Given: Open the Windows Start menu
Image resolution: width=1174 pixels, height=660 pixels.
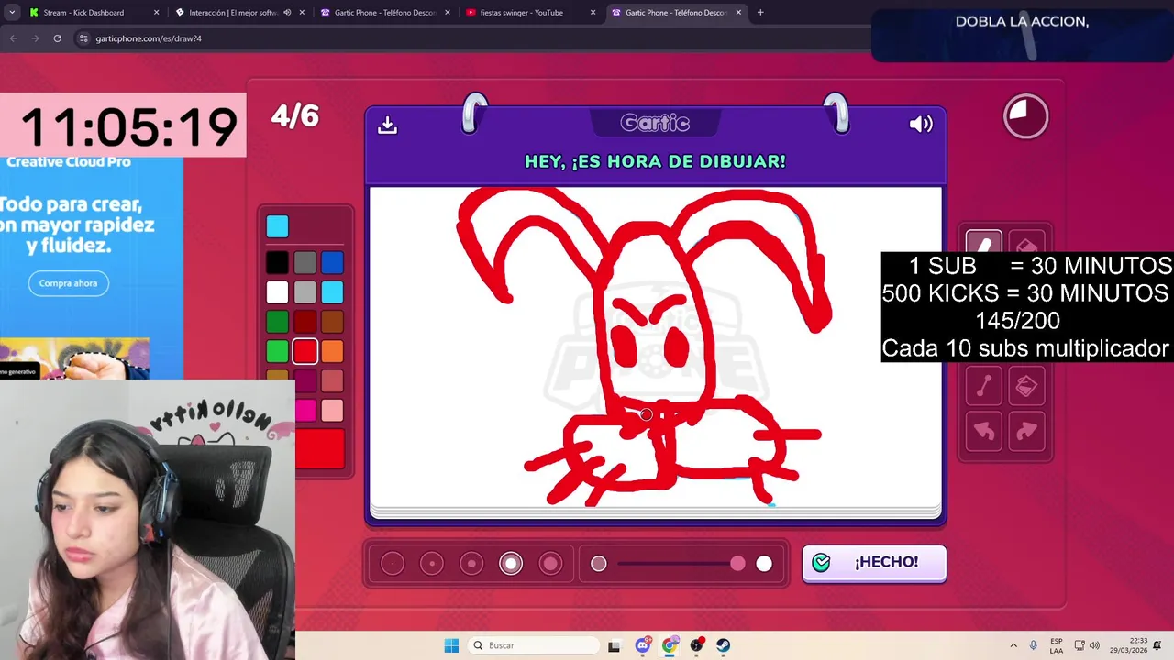Looking at the screenshot, I should pyautogui.click(x=451, y=645).
